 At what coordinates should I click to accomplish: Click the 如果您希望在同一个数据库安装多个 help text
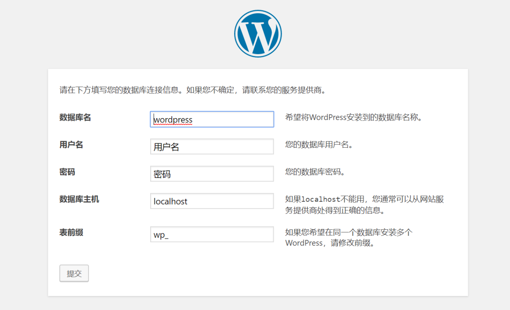pyautogui.click(x=349, y=238)
